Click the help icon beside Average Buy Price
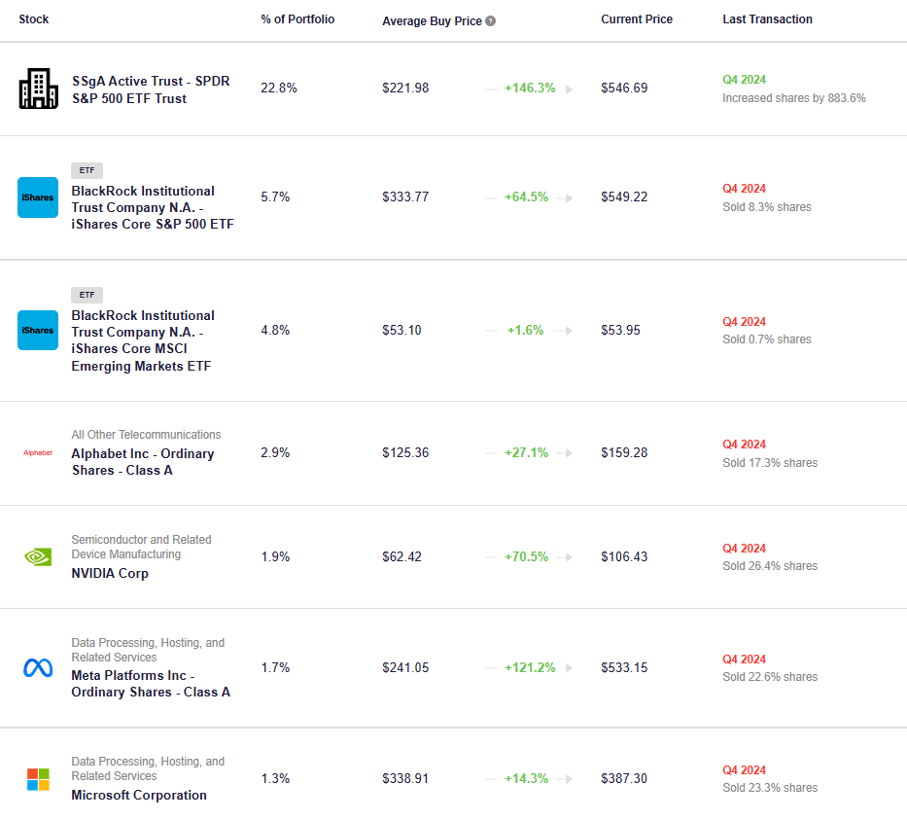The width and height of the screenshot is (907, 820). [491, 20]
